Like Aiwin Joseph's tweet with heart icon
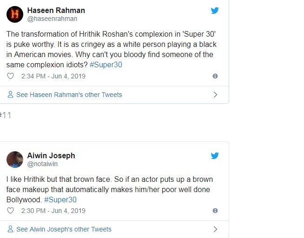The width and height of the screenshot is (304, 238). tap(11, 211)
